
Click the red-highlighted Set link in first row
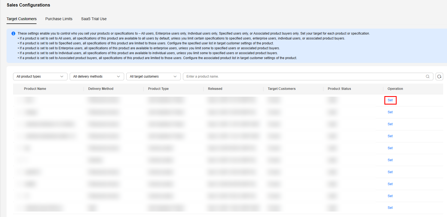(390, 100)
